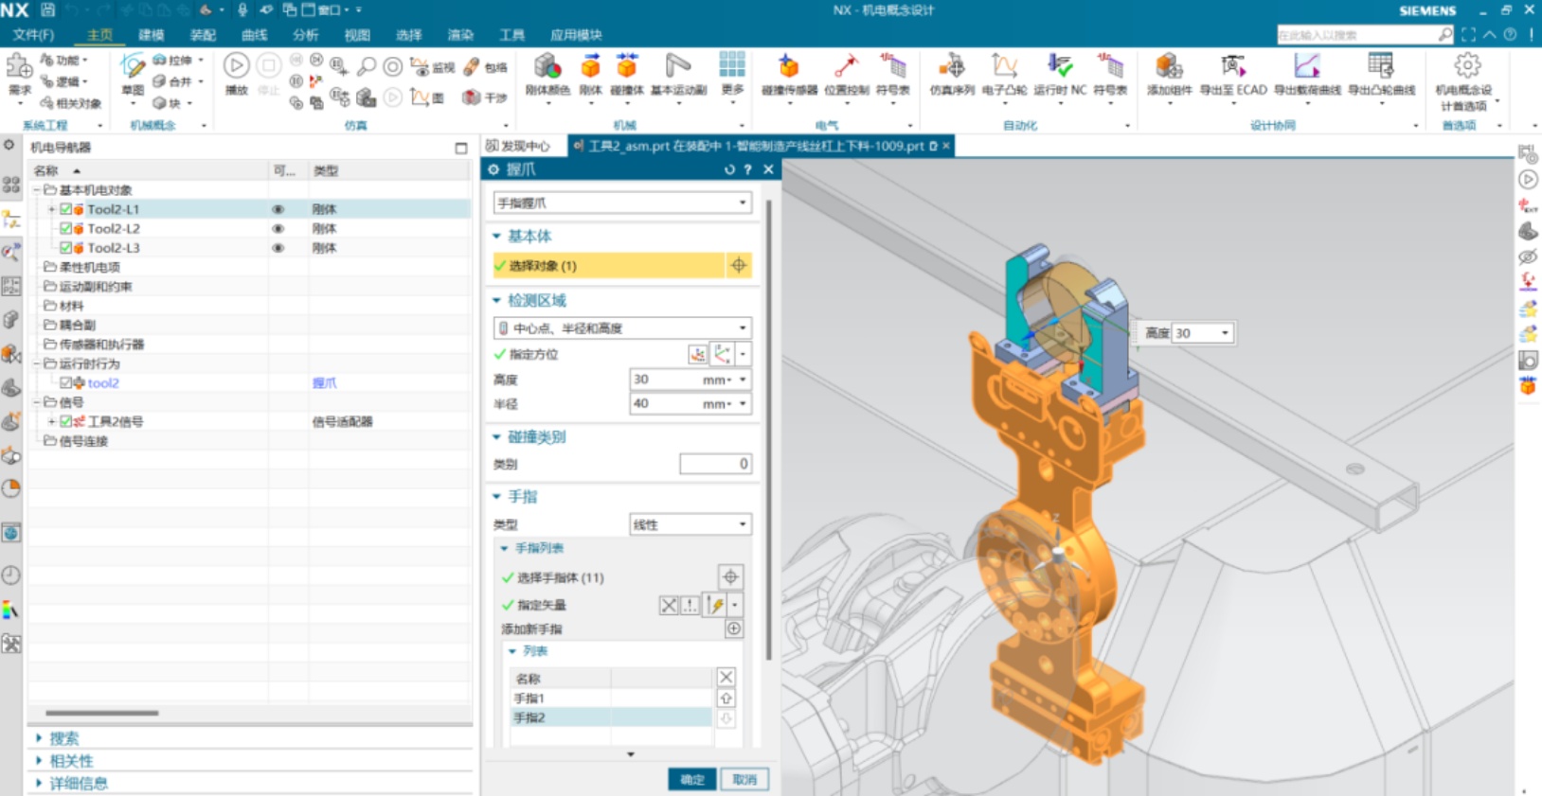Click the 基本运动副 basic joint icon
Screen dimensions: 1542x796
click(677, 68)
